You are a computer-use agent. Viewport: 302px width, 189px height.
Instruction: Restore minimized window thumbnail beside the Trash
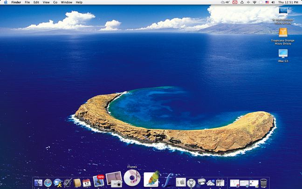tap(254, 183)
